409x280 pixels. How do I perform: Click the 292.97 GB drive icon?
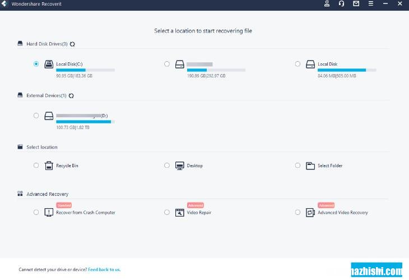180,65
